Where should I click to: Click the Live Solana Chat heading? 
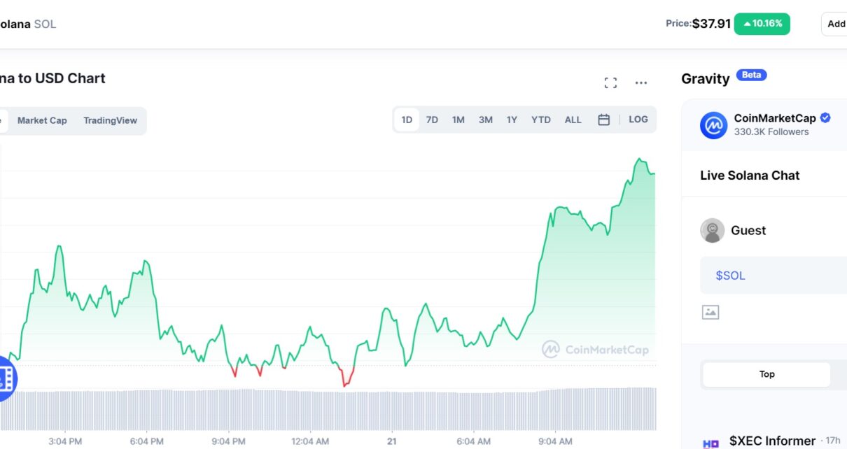point(750,176)
